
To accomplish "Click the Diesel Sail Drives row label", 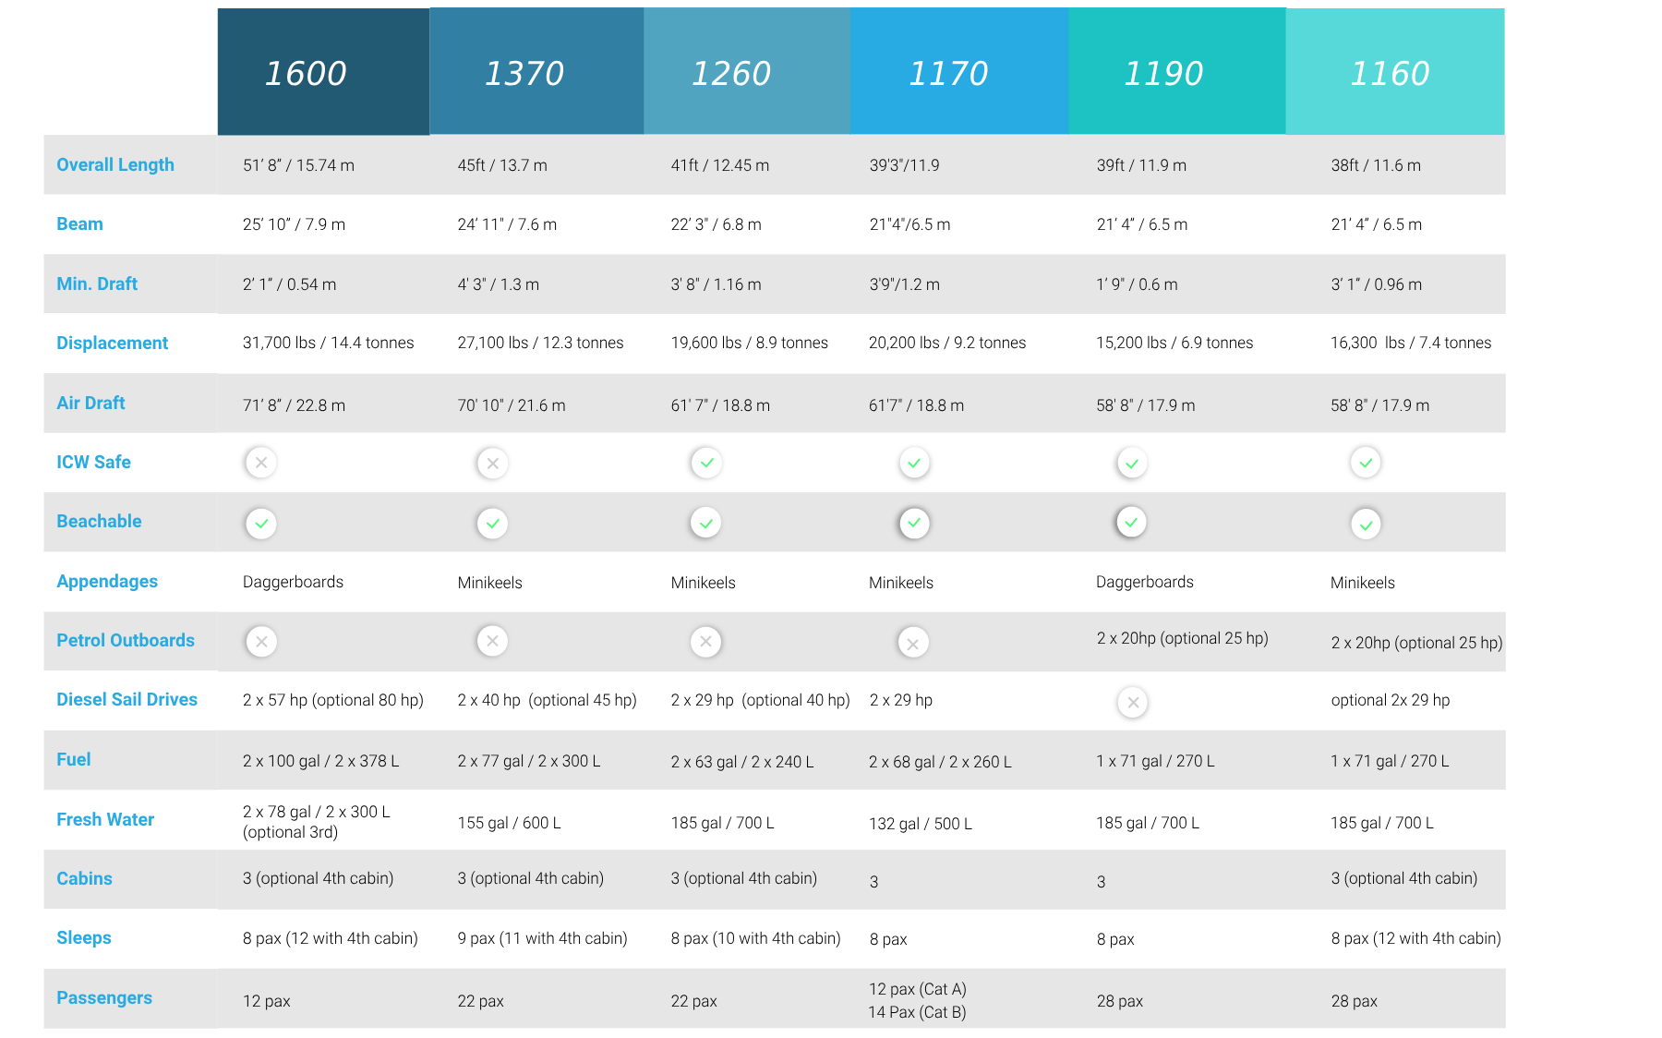I will pyautogui.click(x=126, y=700).
